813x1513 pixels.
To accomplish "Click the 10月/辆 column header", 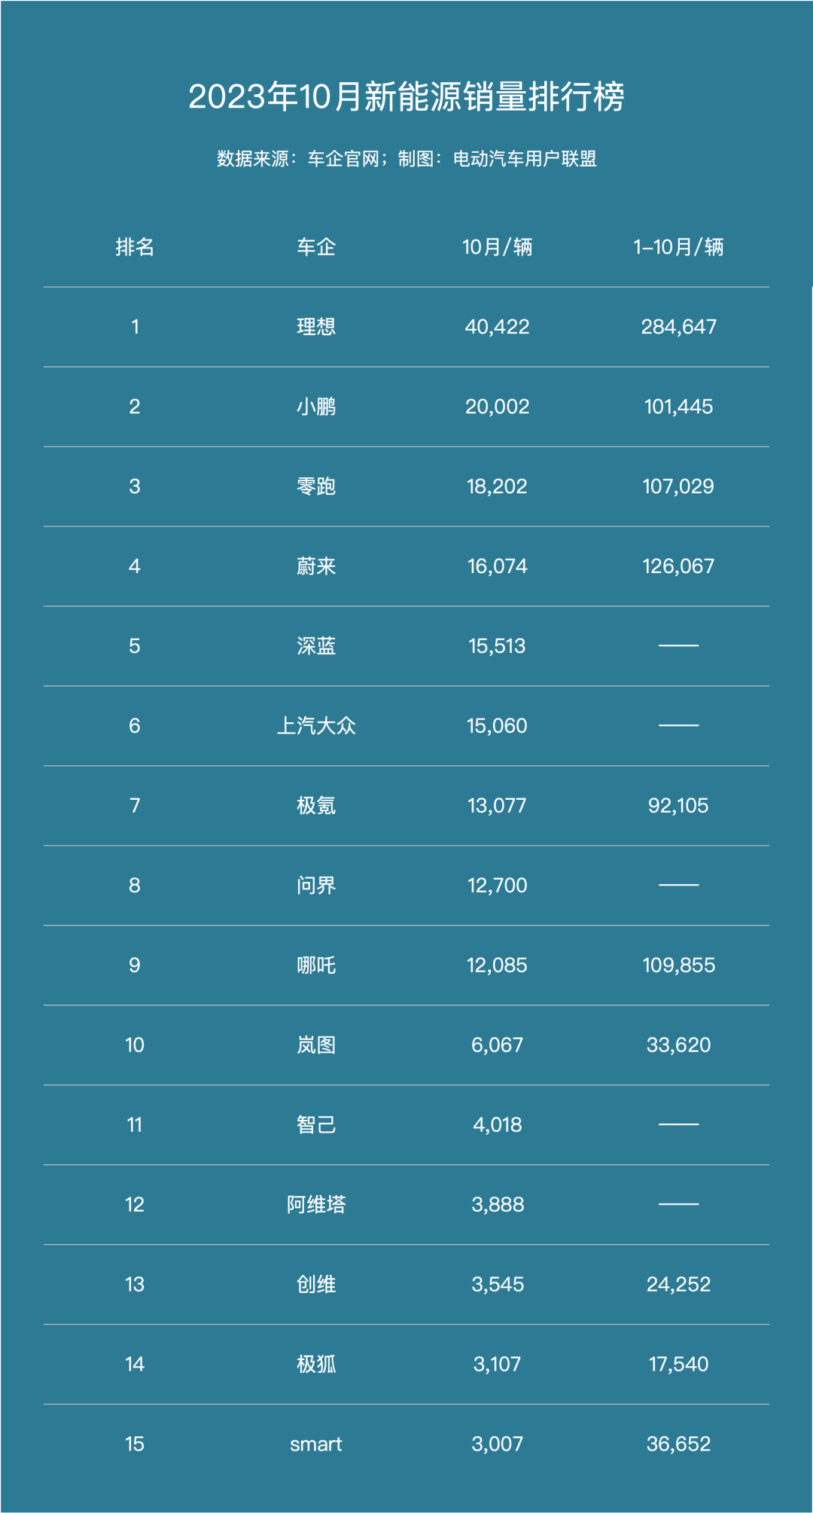I will click(497, 247).
